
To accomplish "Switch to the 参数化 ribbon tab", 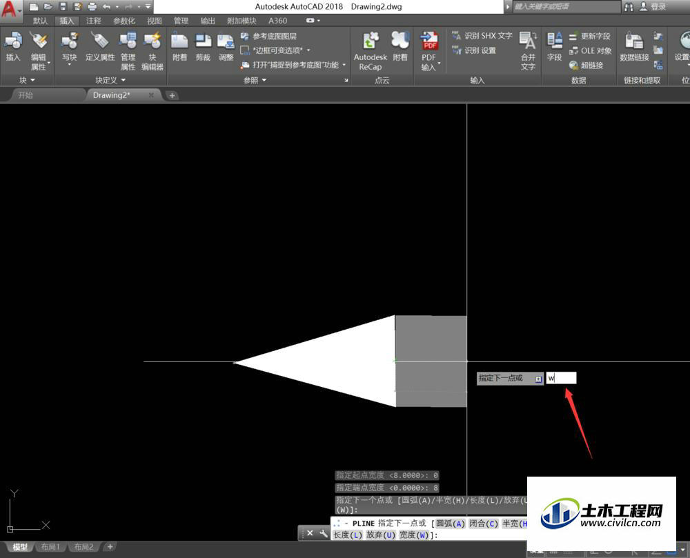I will point(124,21).
